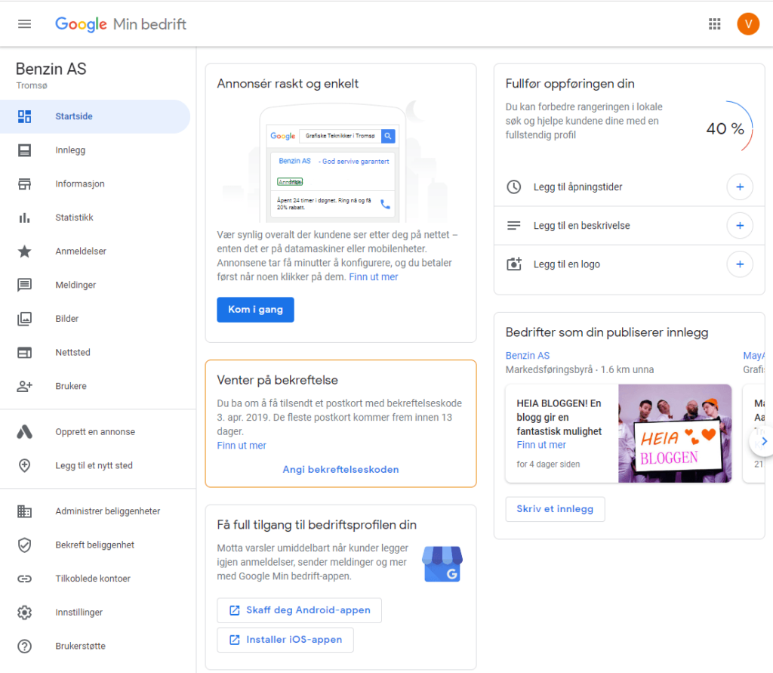This screenshot has width=773, height=673.
Task: Click the Bekreft beliggenhet shield icon
Action: (x=24, y=545)
